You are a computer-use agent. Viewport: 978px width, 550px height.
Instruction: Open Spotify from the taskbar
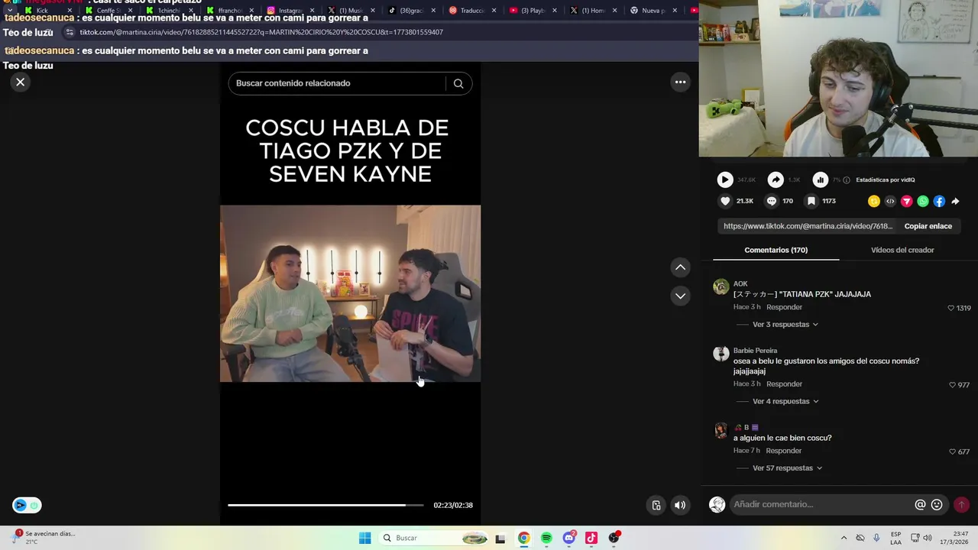[x=546, y=538]
